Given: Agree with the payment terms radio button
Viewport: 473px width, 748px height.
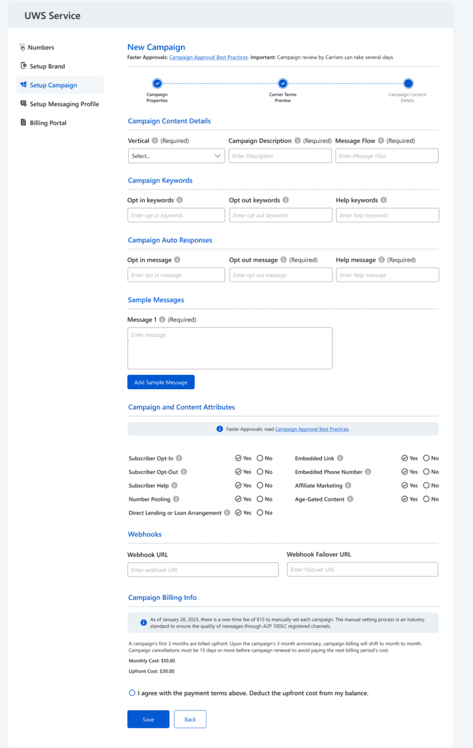Looking at the screenshot, I should pyautogui.click(x=132, y=693).
